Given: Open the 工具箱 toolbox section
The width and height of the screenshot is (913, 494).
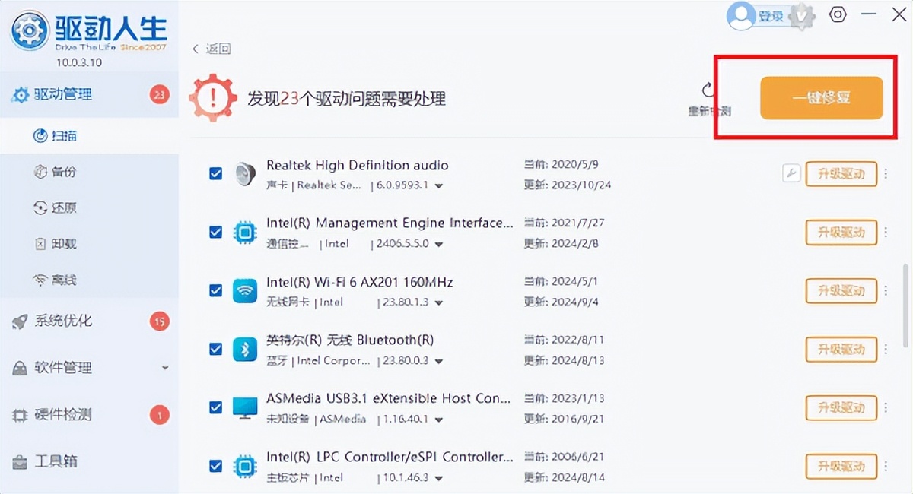Looking at the screenshot, I should click(89, 461).
